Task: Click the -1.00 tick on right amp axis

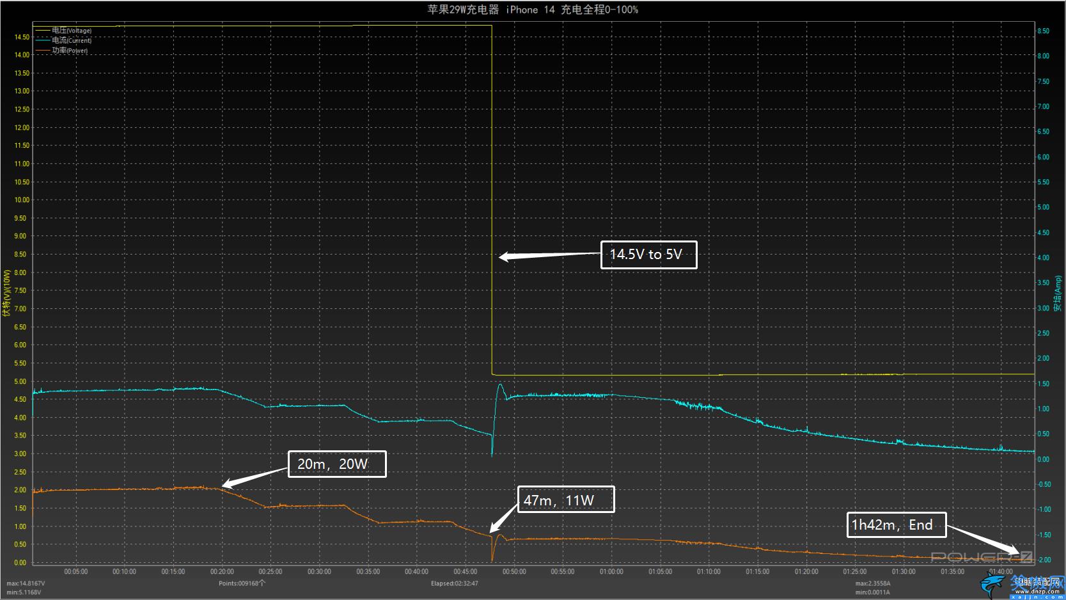Action: pyautogui.click(x=1044, y=510)
